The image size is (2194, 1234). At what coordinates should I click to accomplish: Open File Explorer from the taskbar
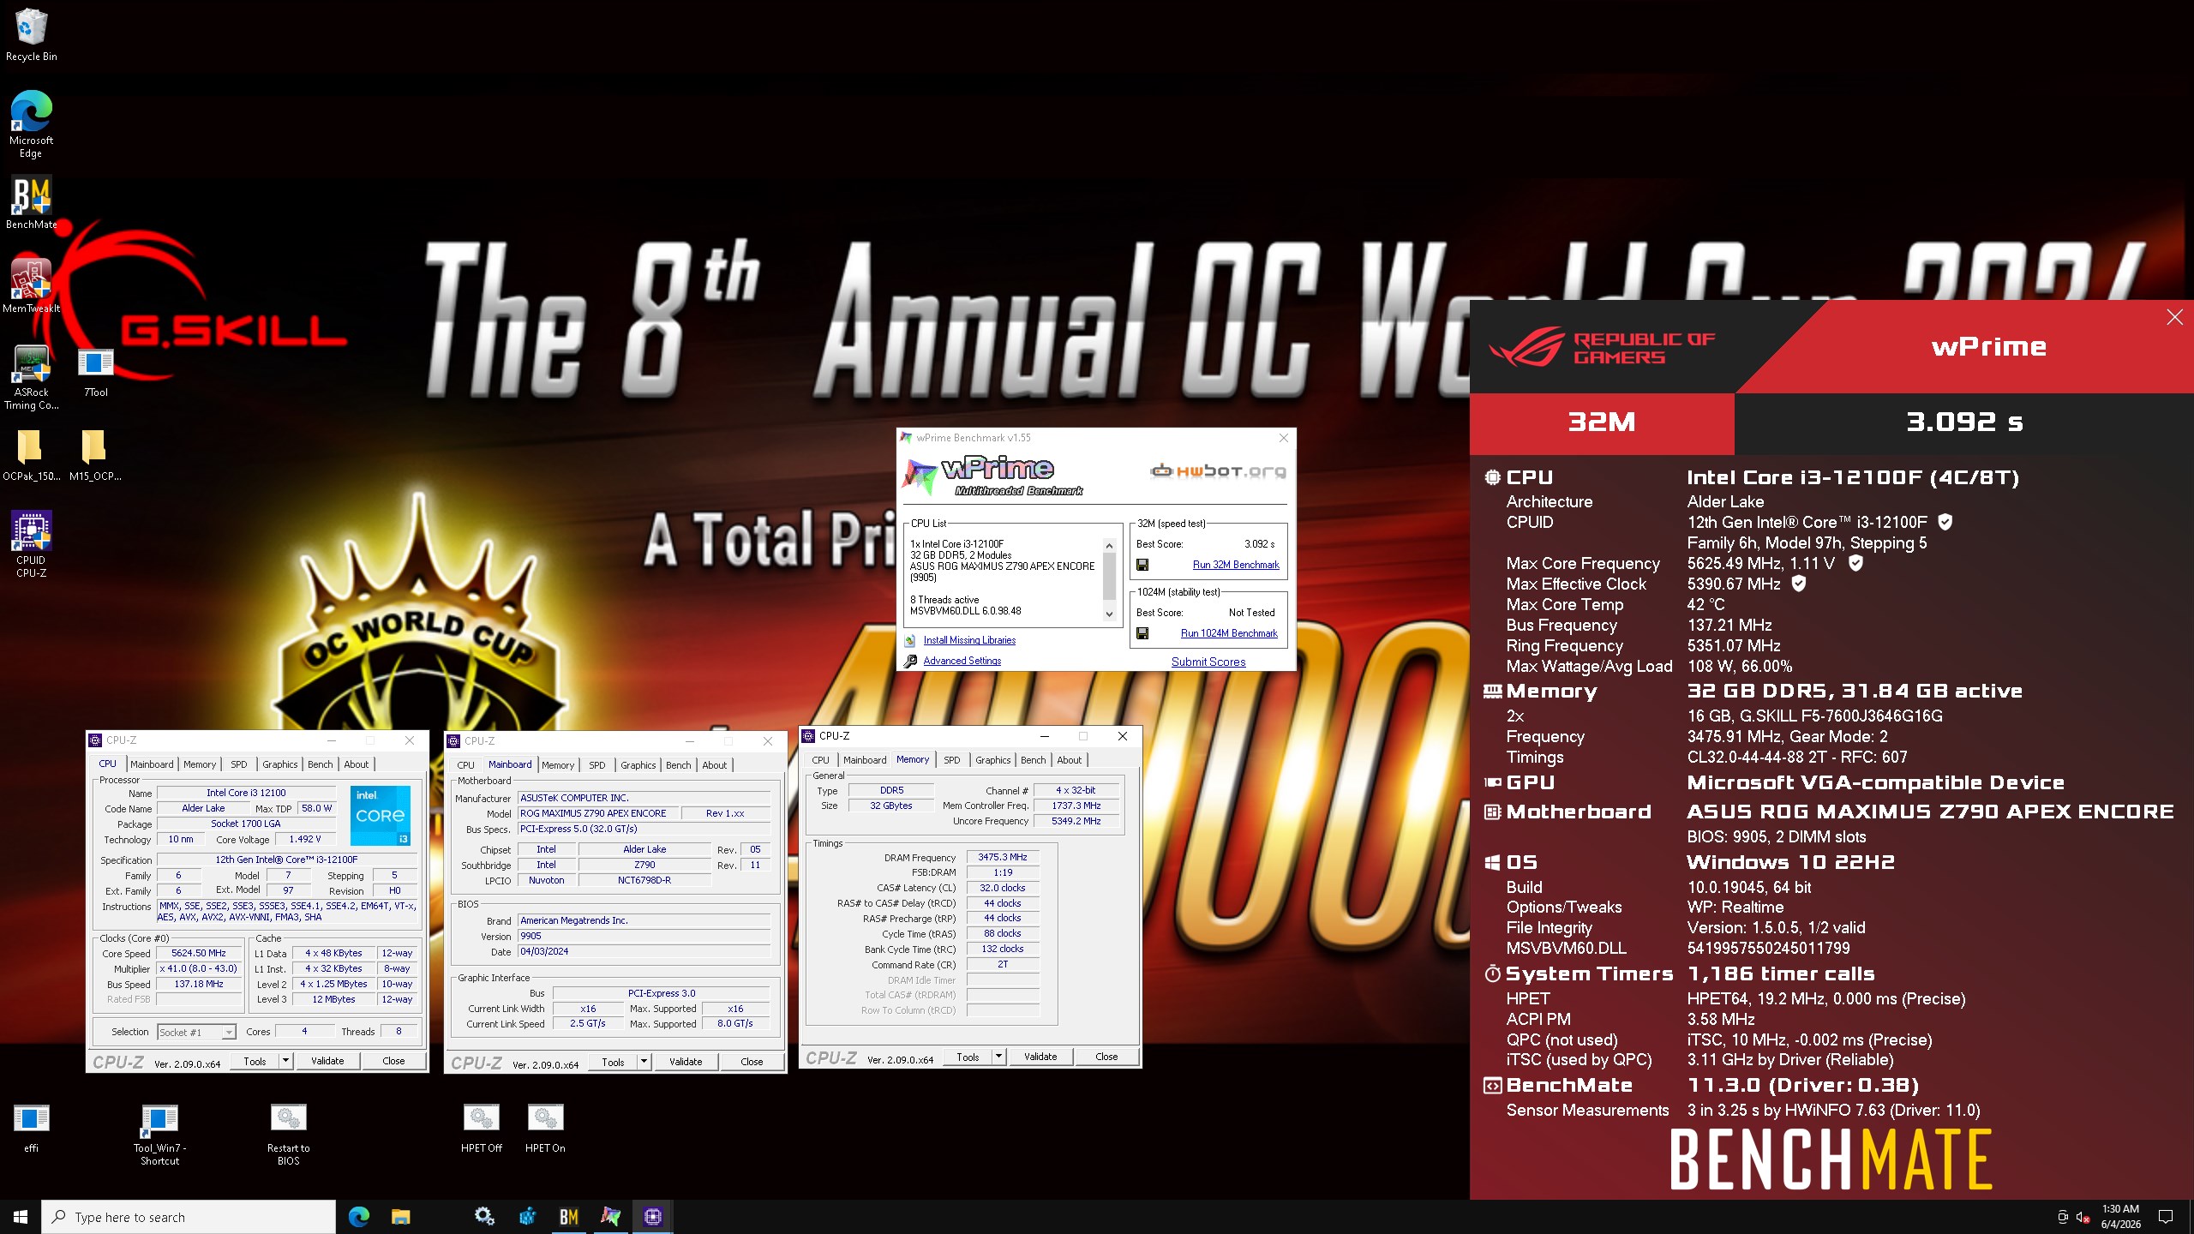pos(400,1217)
